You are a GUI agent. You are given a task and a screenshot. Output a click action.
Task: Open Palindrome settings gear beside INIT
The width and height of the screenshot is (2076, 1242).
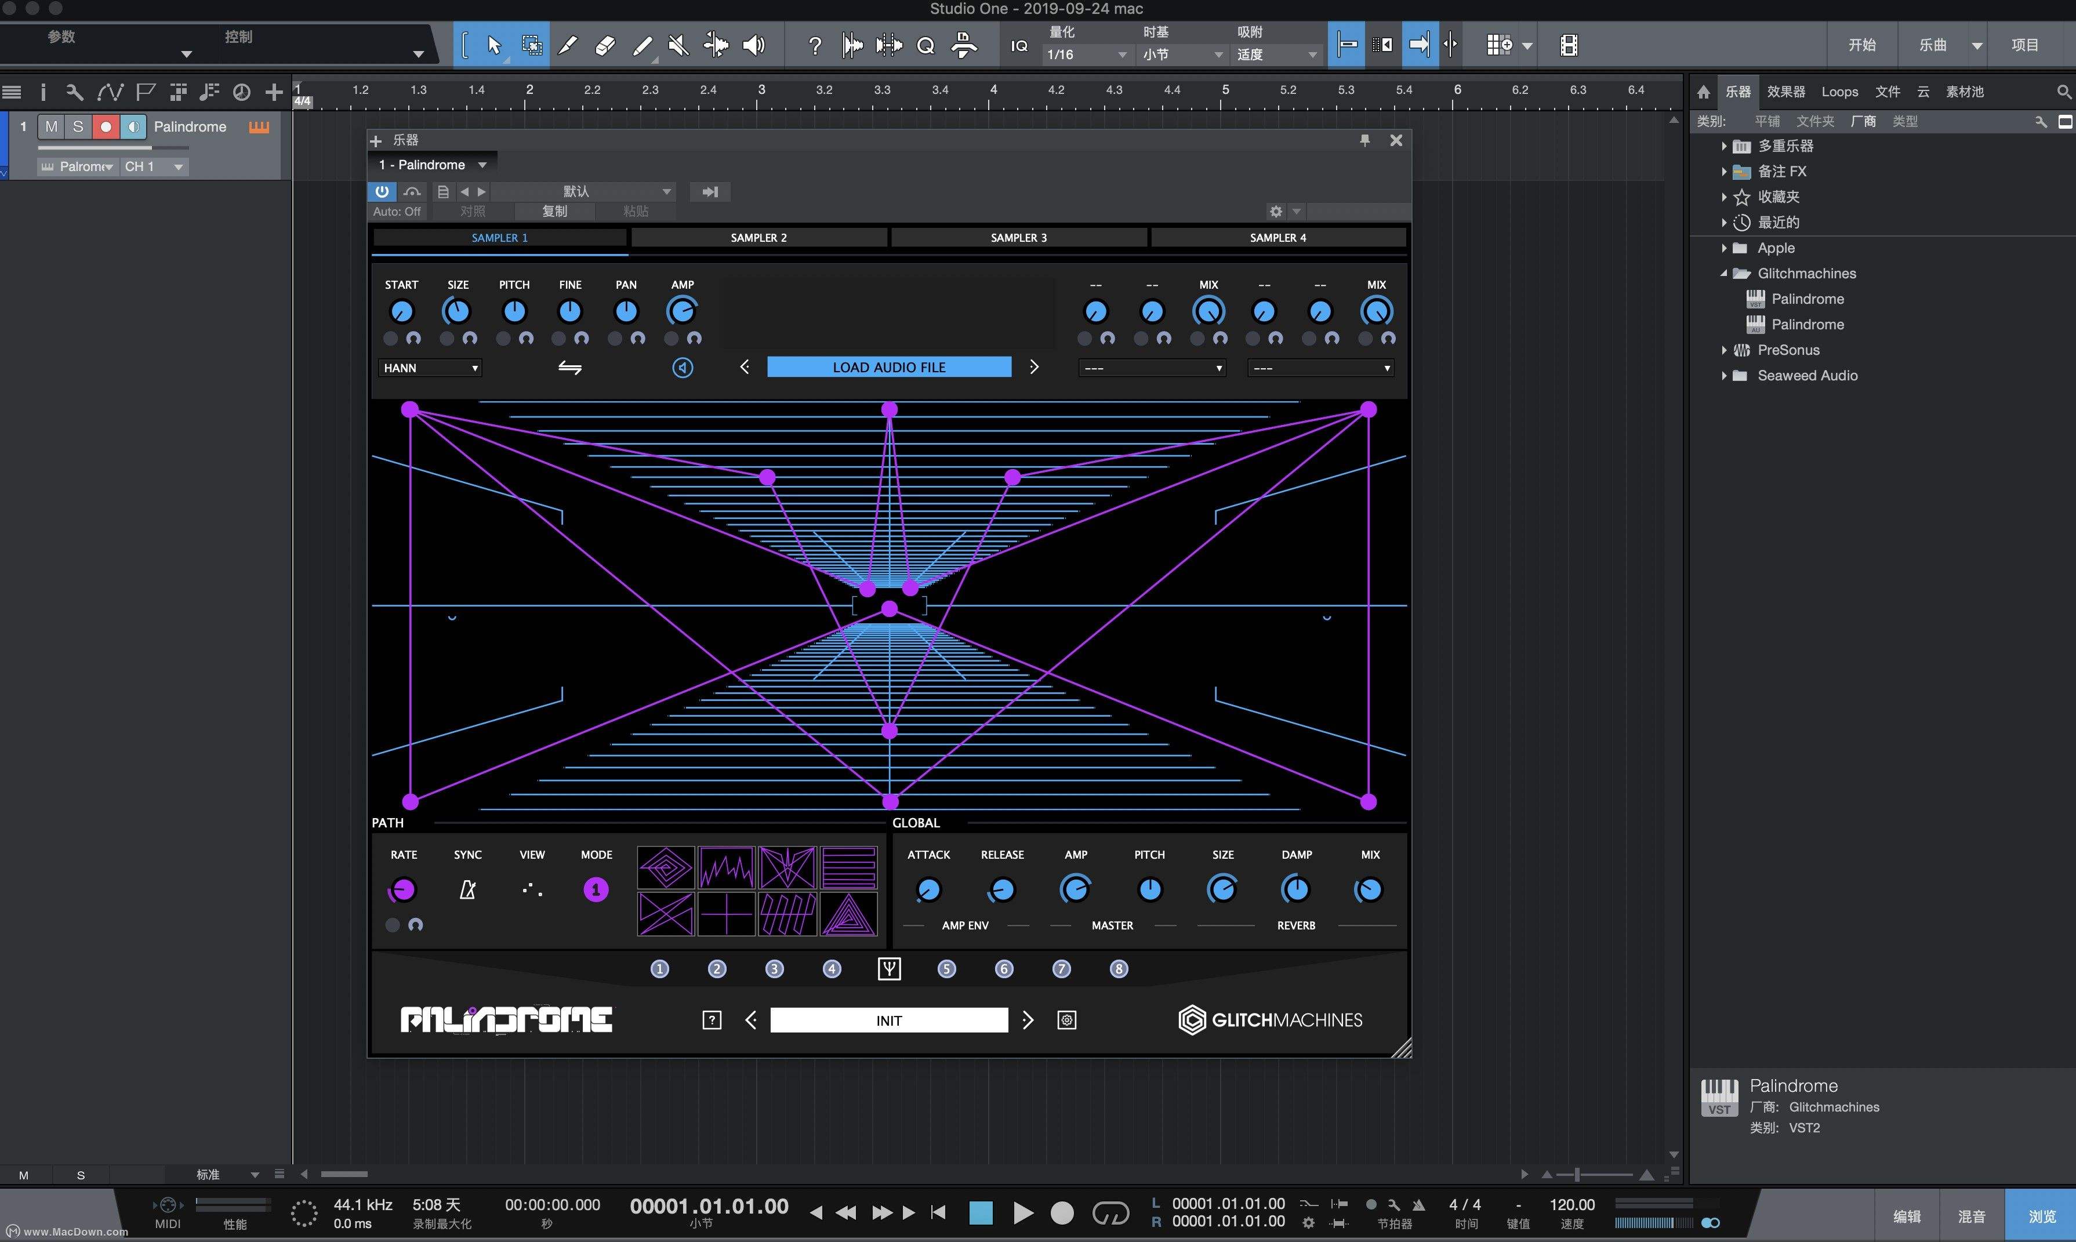pos(1066,1021)
